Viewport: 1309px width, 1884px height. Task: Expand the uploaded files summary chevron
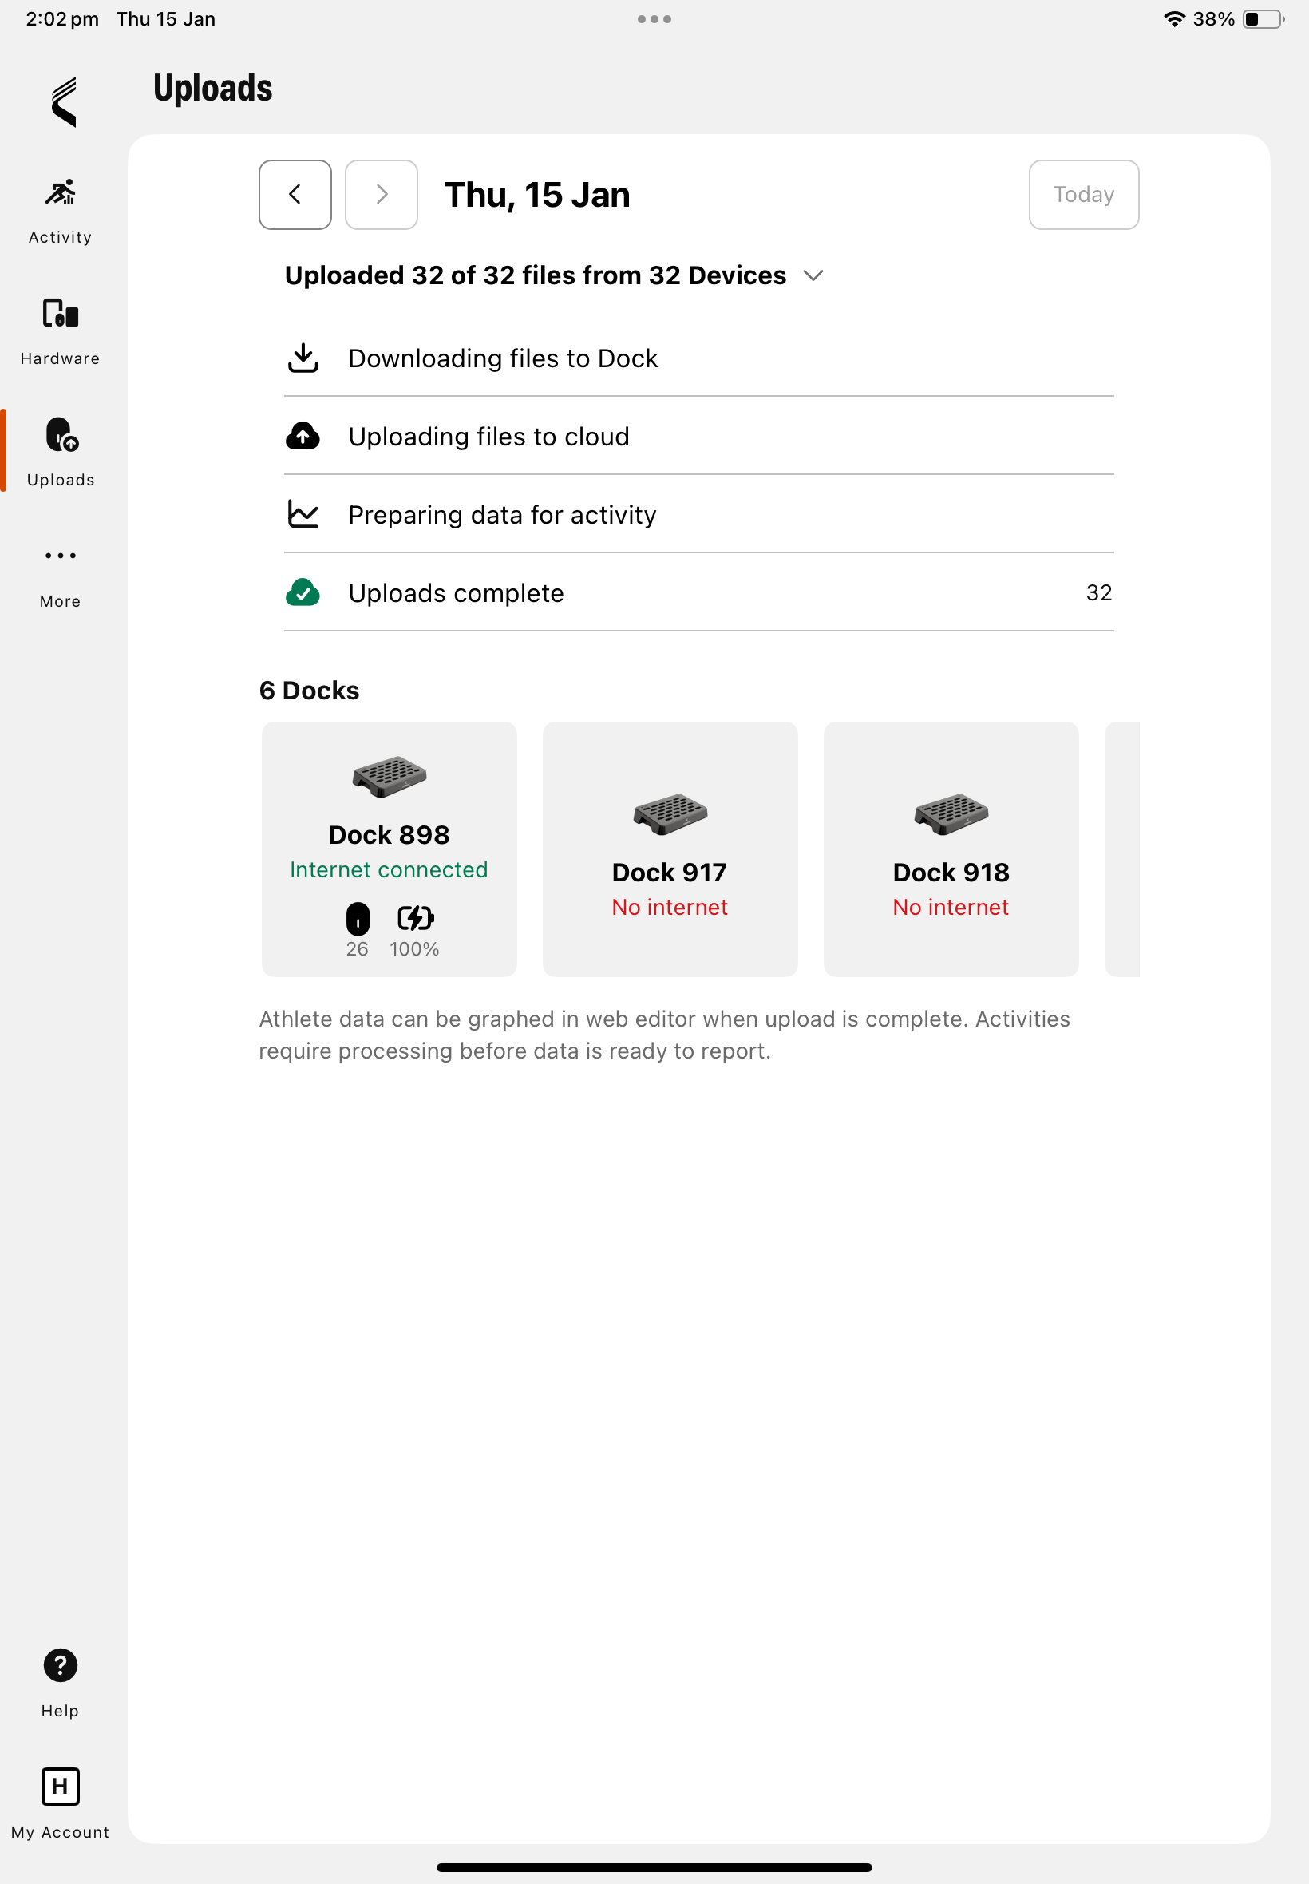coord(813,275)
